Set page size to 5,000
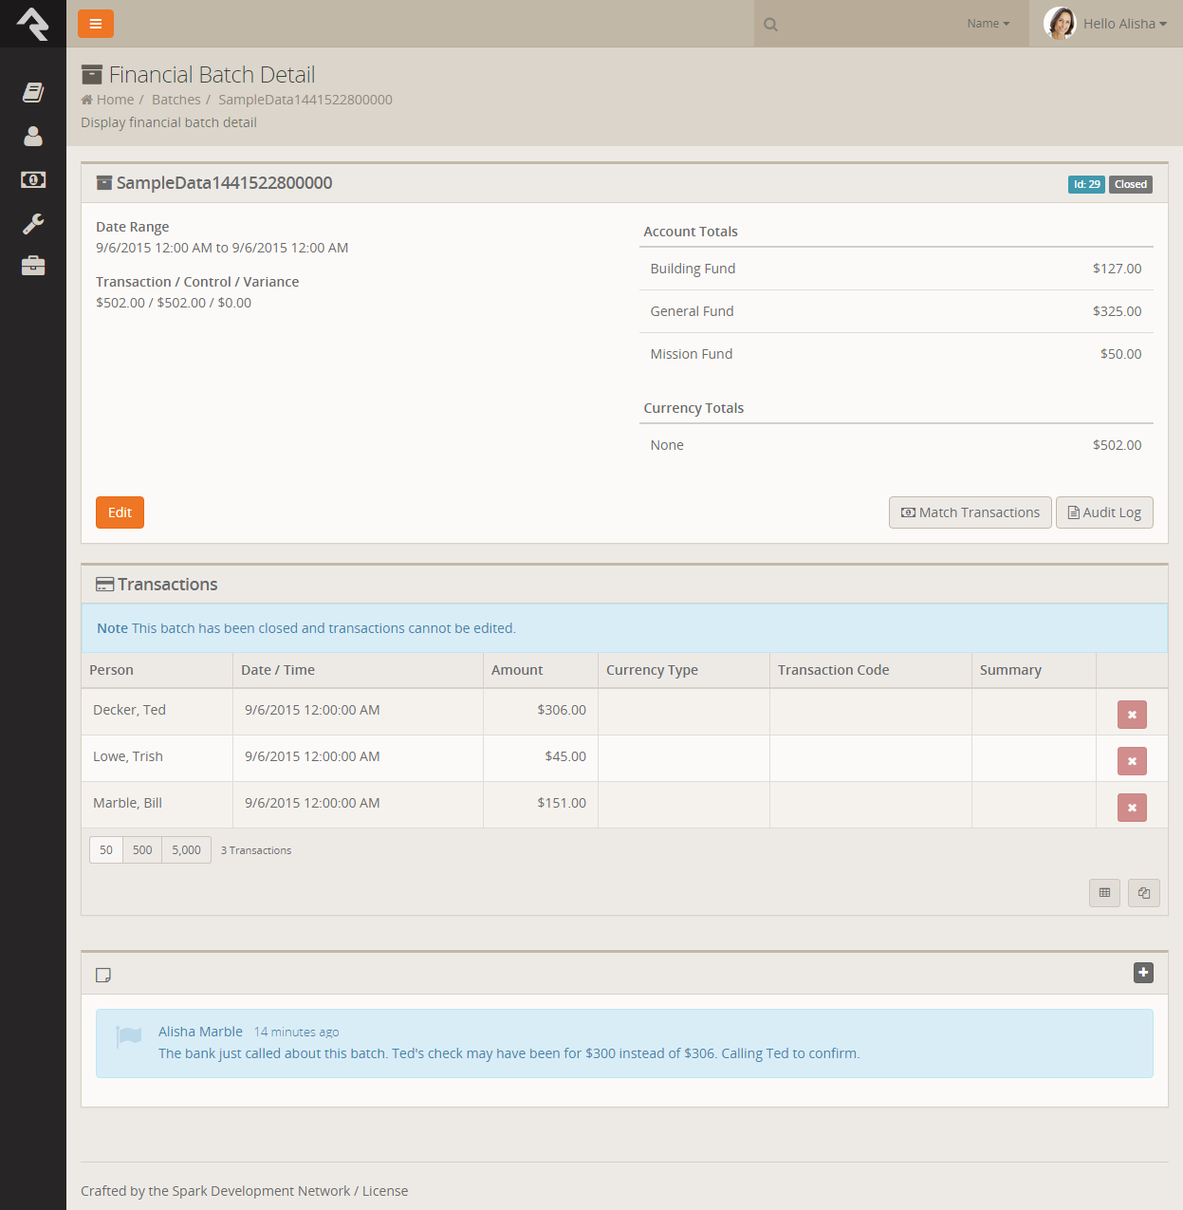The width and height of the screenshot is (1183, 1210). 186,850
